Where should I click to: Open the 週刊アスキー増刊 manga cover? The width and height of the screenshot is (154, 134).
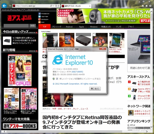coord(29,99)
